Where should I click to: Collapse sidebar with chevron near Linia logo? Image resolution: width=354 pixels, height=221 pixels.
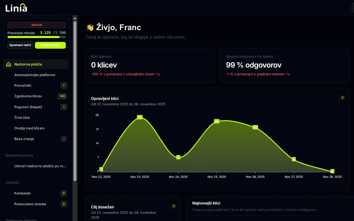pos(69,6)
